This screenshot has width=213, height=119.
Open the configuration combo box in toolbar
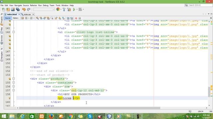[x=44, y=10]
